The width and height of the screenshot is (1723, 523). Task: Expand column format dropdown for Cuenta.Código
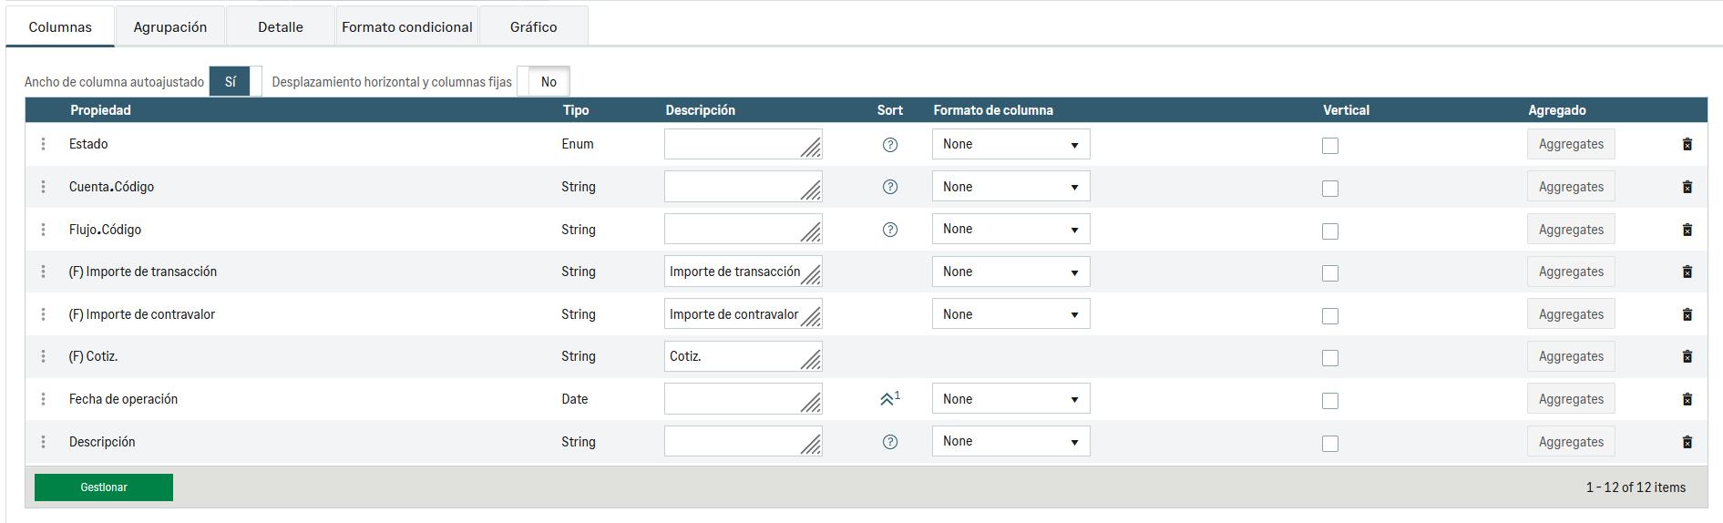pos(1010,187)
